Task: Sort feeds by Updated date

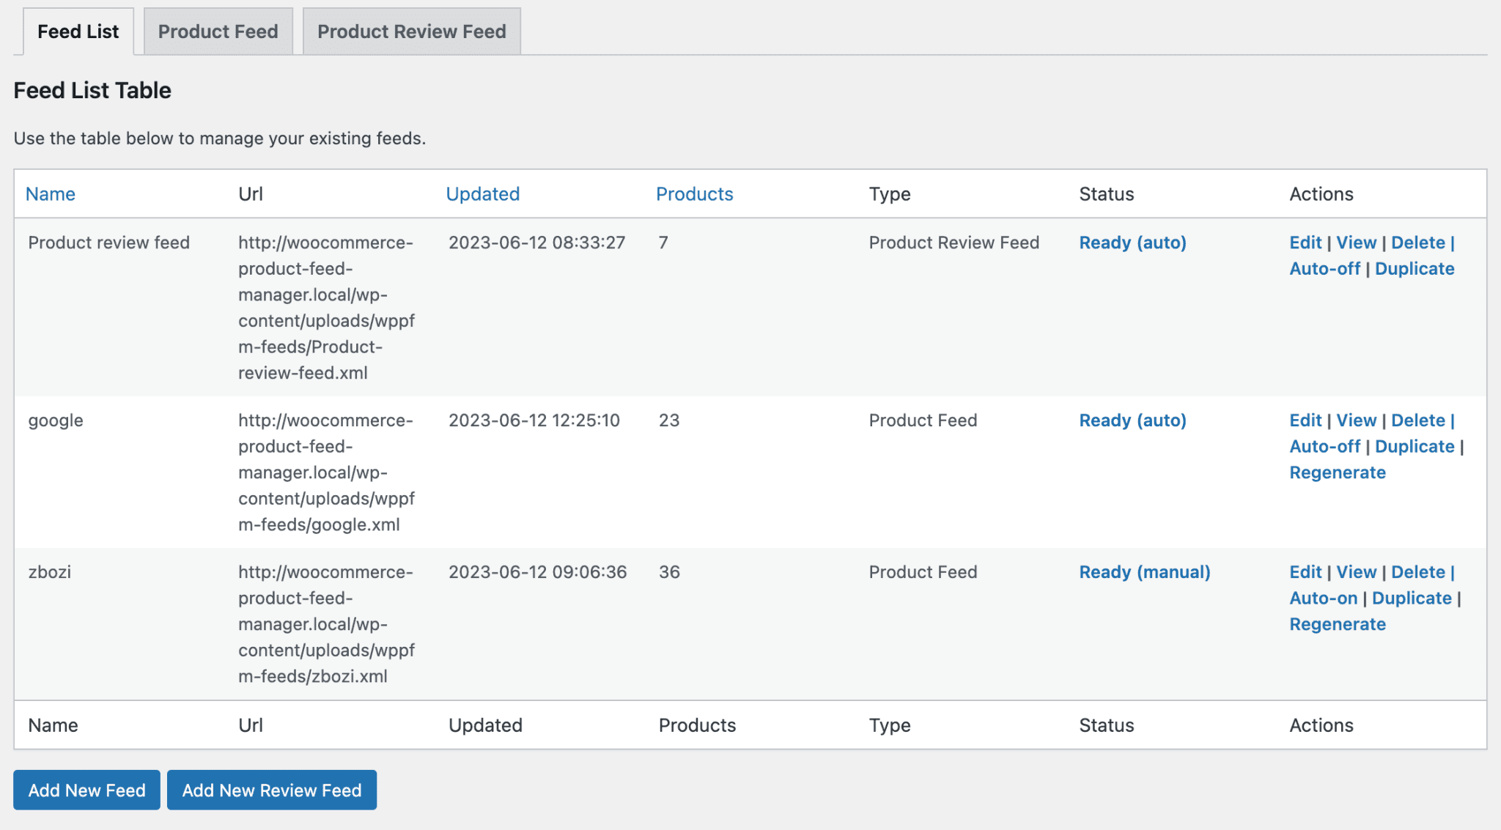Action: click(482, 193)
